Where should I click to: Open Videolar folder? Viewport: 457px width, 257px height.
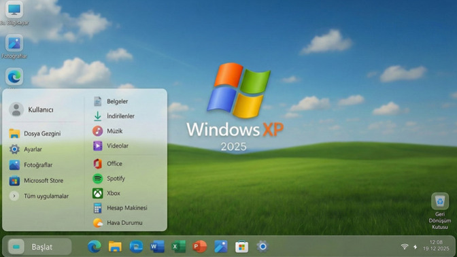(x=110, y=145)
